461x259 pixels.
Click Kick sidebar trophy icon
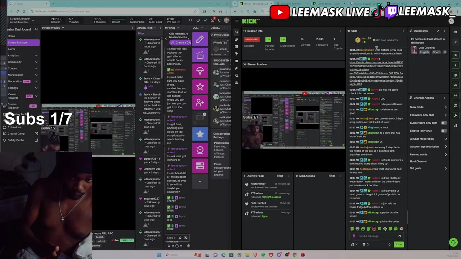click(236, 54)
